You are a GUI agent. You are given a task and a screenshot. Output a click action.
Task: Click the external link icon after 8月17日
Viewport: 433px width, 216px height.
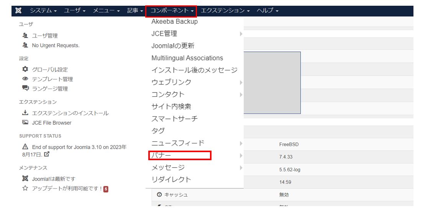tap(47, 154)
